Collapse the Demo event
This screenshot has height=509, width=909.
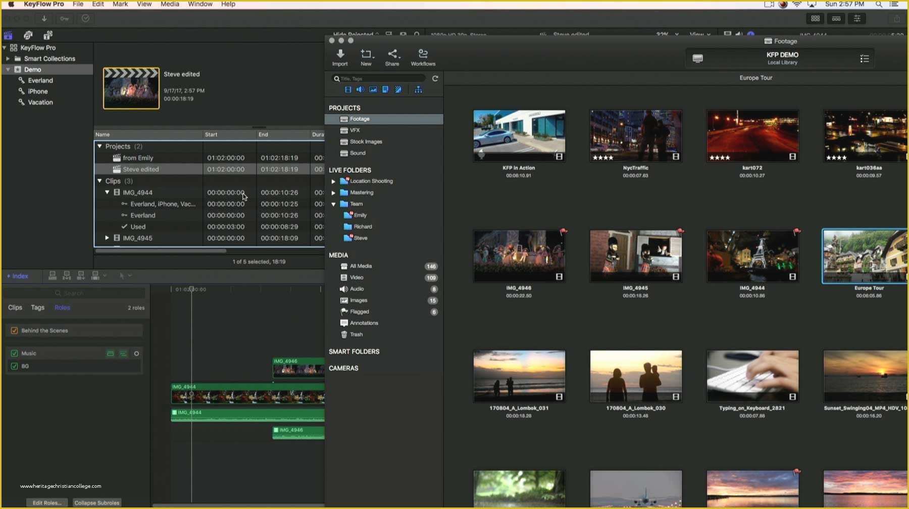(x=8, y=70)
